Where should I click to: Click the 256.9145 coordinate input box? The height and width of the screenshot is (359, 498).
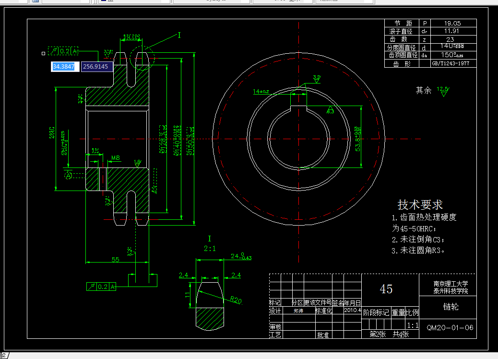click(97, 66)
